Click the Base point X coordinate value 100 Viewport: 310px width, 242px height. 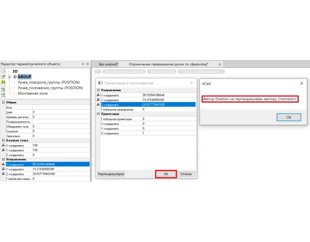coord(61,145)
